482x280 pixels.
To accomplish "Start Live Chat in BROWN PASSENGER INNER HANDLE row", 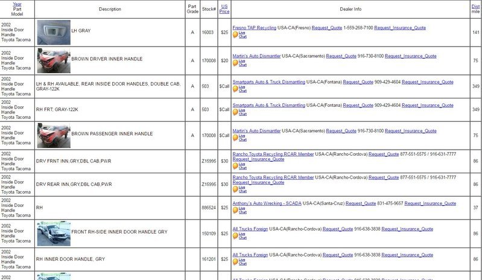I will pyautogui.click(x=239, y=138).
